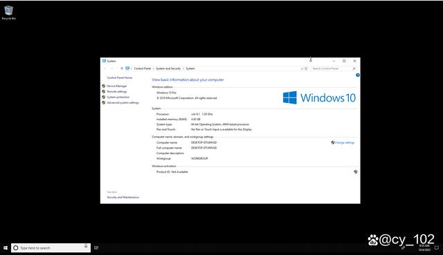Open Device Manager from the sidebar
The width and height of the screenshot is (443, 255).
[x=117, y=86]
